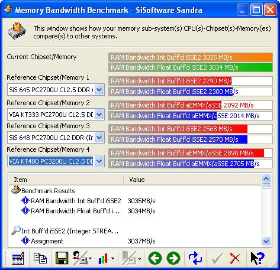Click the Reference Chipset/Memory 2 label

click(48, 103)
